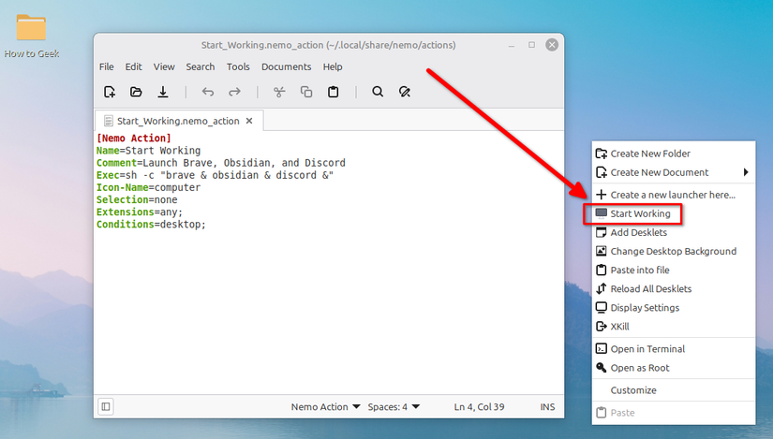Expand the Create New Document submenu
Viewport: 773px width, 439px height.
(674, 172)
